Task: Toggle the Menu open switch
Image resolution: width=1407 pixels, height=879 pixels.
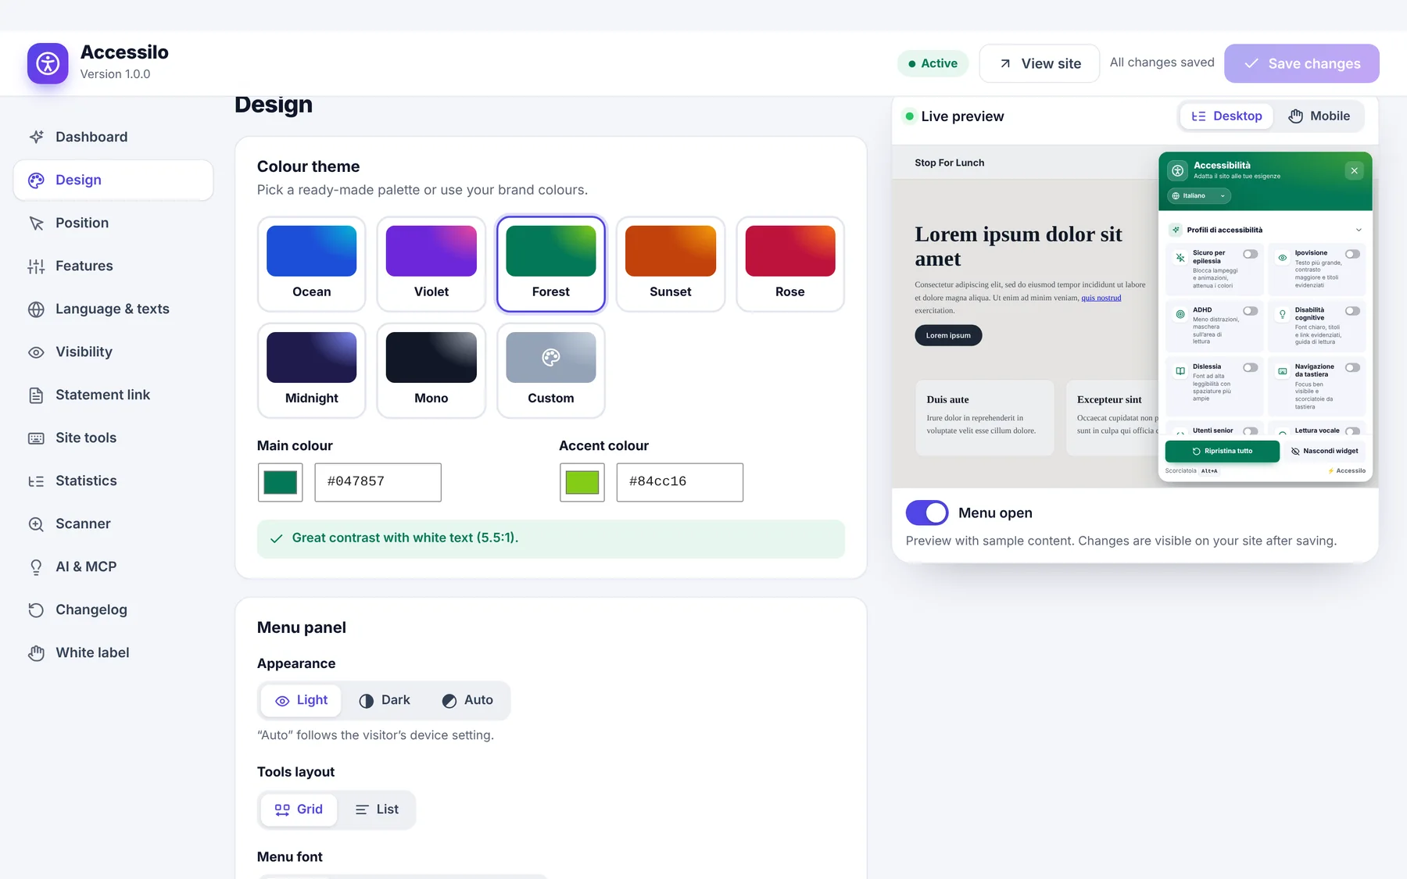Action: pyautogui.click(x=927, y=513)
